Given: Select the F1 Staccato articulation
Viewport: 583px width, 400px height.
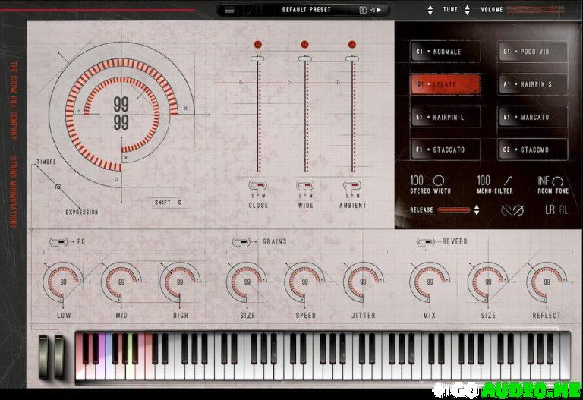Looking at the screenshot, I should [x=445, y=150].
